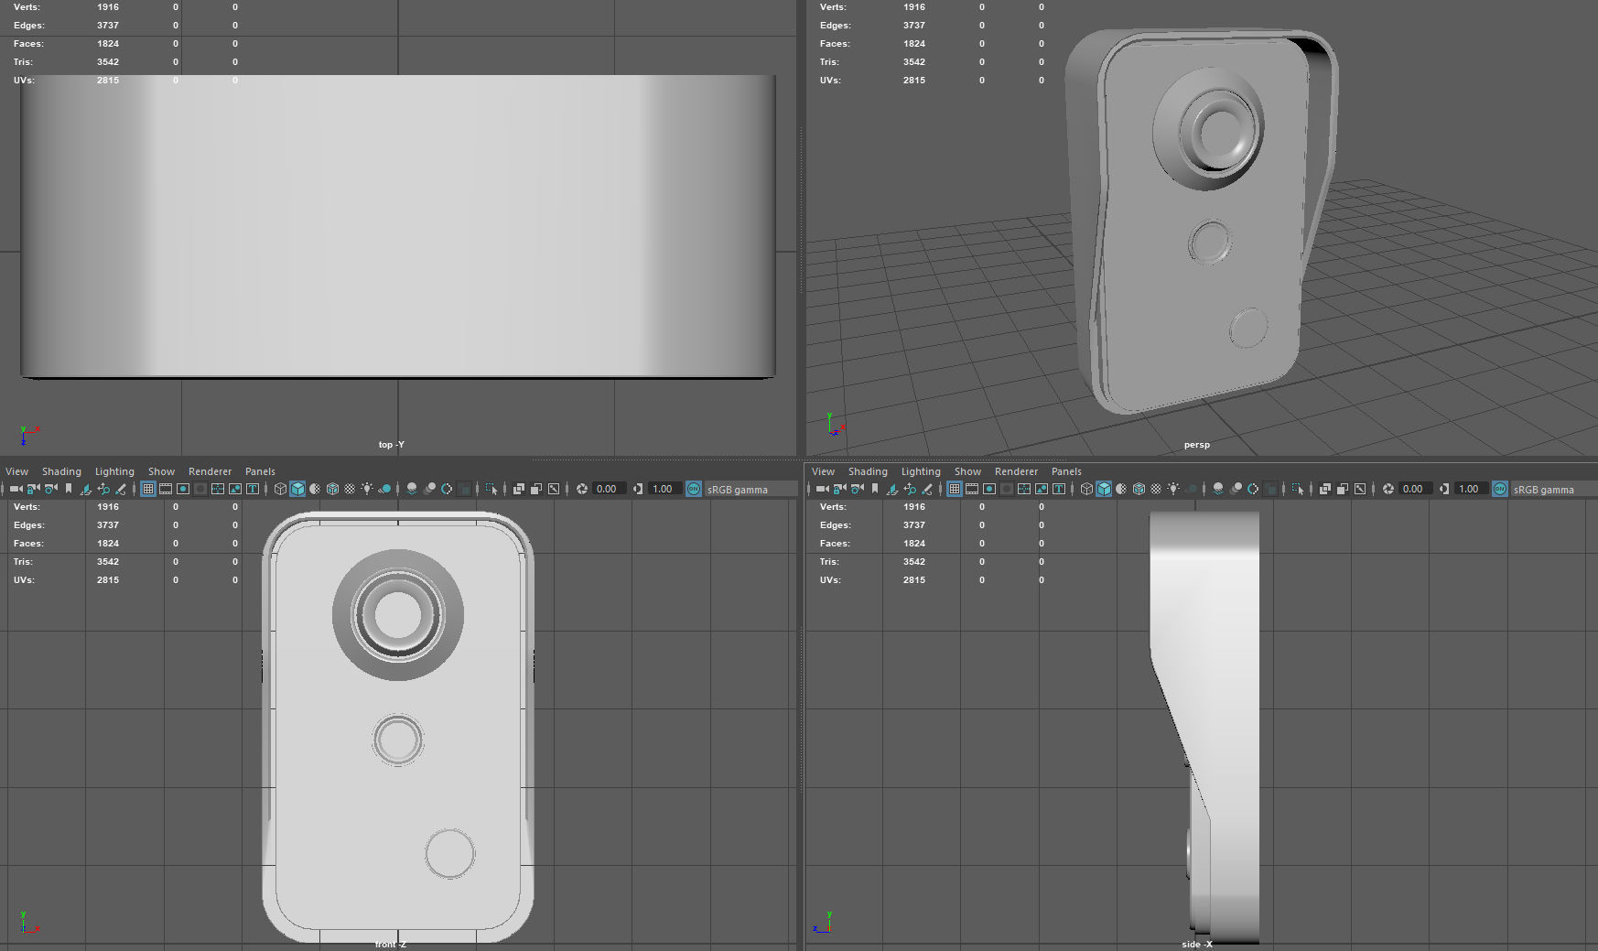The image size is (1598, 951).
Task: Switch front panel to Wireframe display
Action: (x=280, y=489)
